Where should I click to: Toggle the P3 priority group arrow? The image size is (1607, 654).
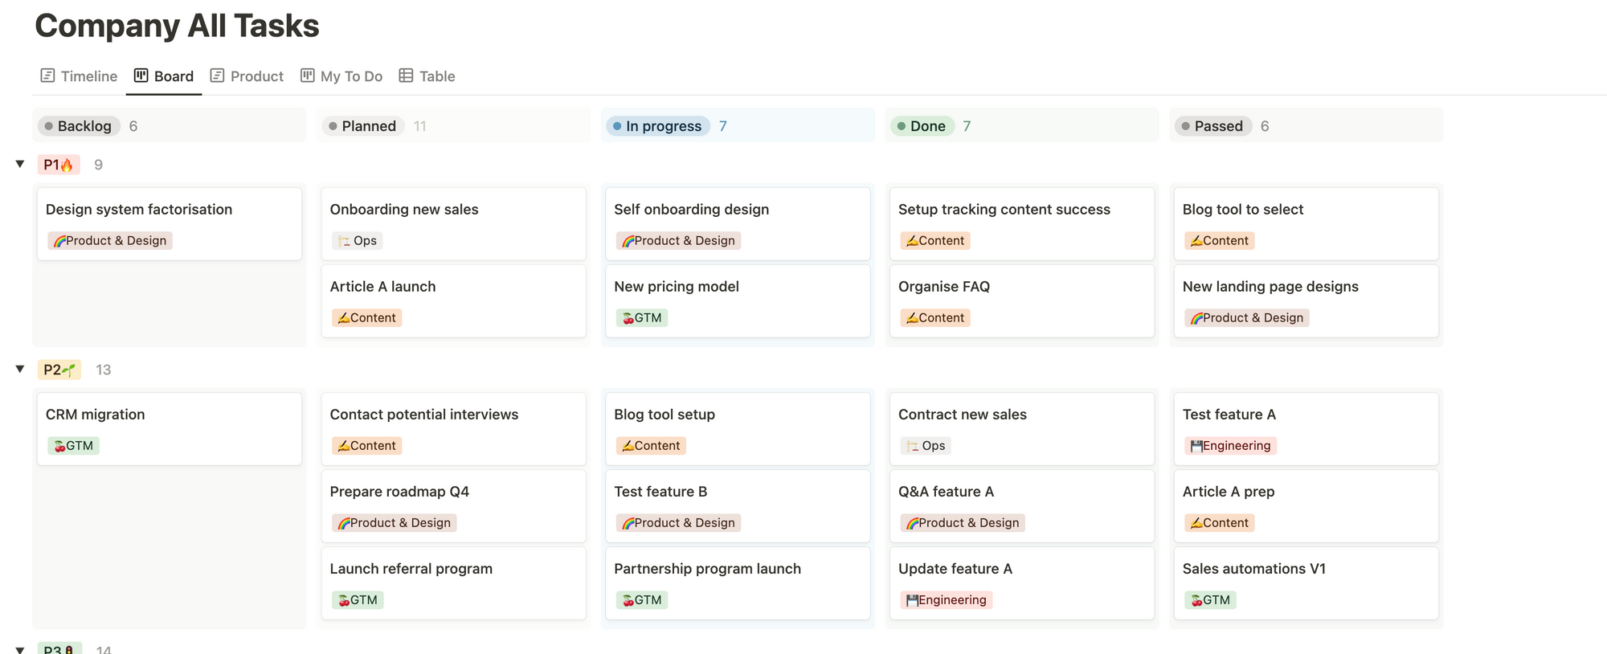pyautogui.click(x=20, y=649)
